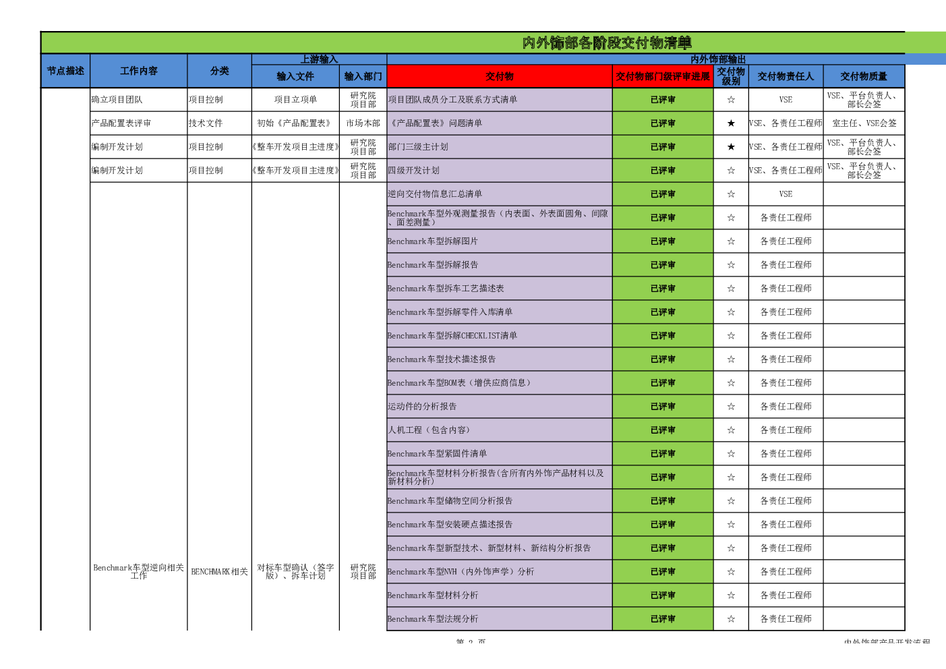Select 人机工程（包含内容）cell

click(x=500, y=430)
